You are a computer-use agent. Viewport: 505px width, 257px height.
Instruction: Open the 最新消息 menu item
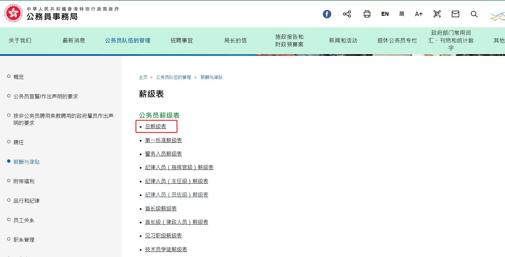[74, 40]
